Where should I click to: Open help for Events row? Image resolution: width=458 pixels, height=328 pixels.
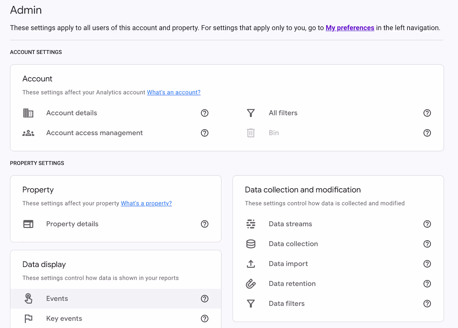[x=205, y=299]
